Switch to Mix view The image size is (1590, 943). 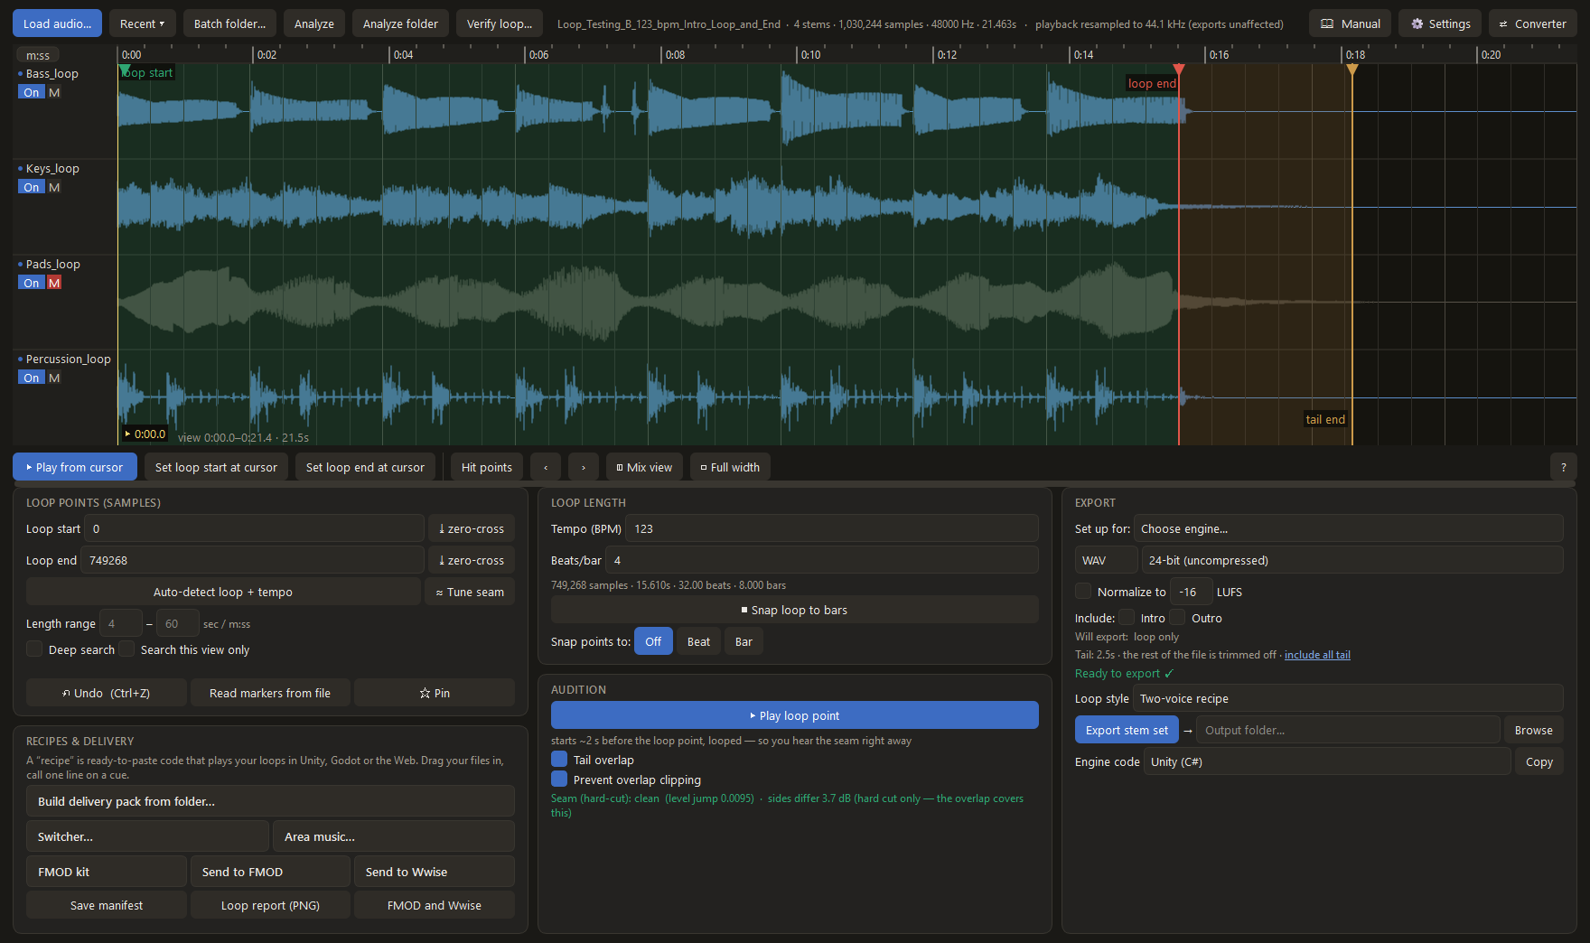click(x=644, y=467)
